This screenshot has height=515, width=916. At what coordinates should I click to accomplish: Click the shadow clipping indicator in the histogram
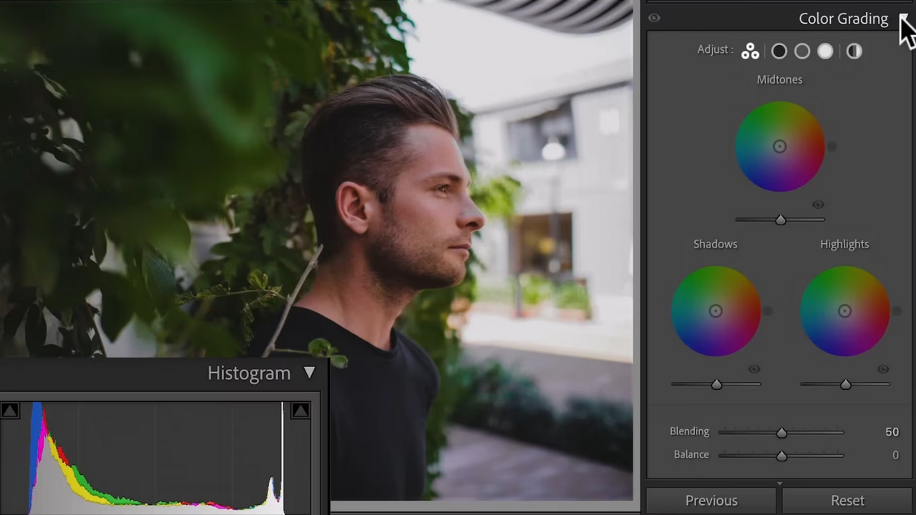coord(10,410)
